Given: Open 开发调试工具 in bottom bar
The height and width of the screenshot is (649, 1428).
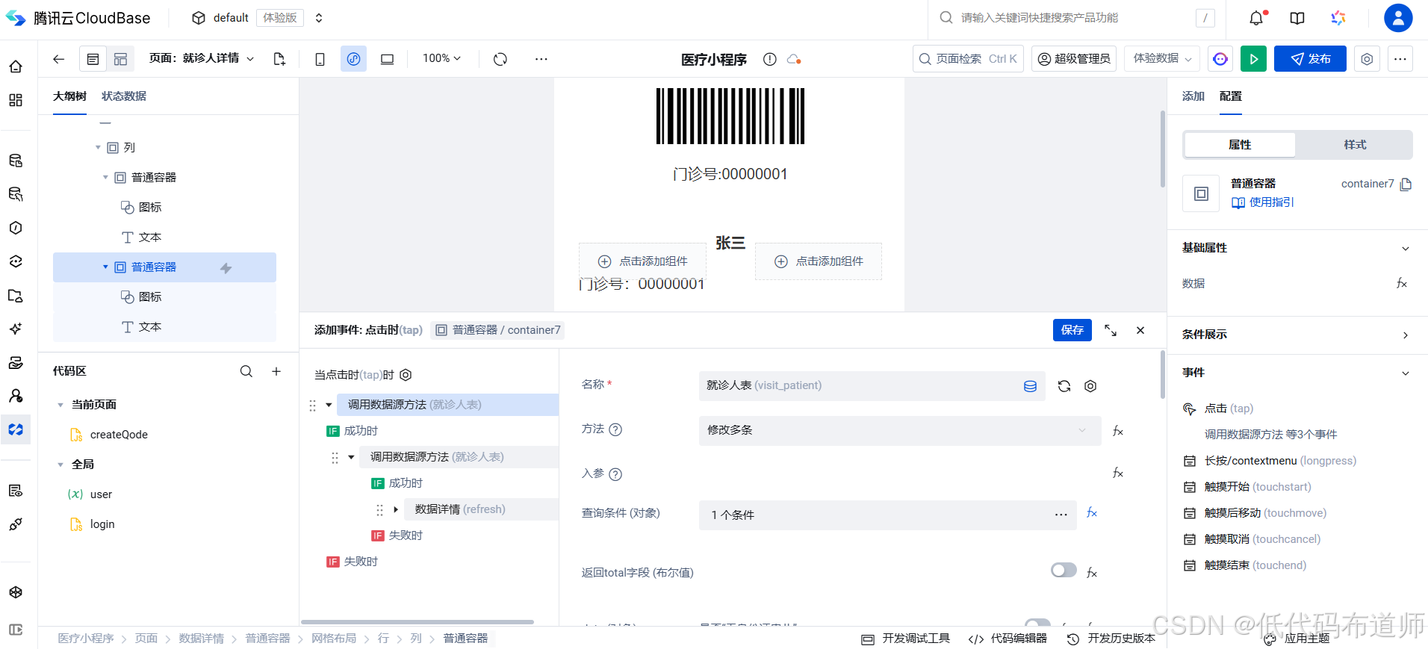Looking at the screenshot, I should pos(906,639).
